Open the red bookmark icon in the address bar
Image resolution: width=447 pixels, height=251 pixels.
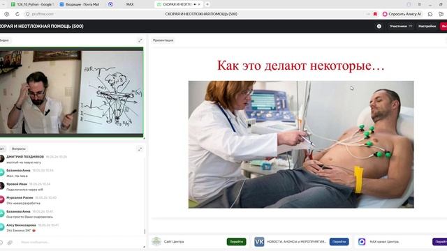tap(375, 14)
